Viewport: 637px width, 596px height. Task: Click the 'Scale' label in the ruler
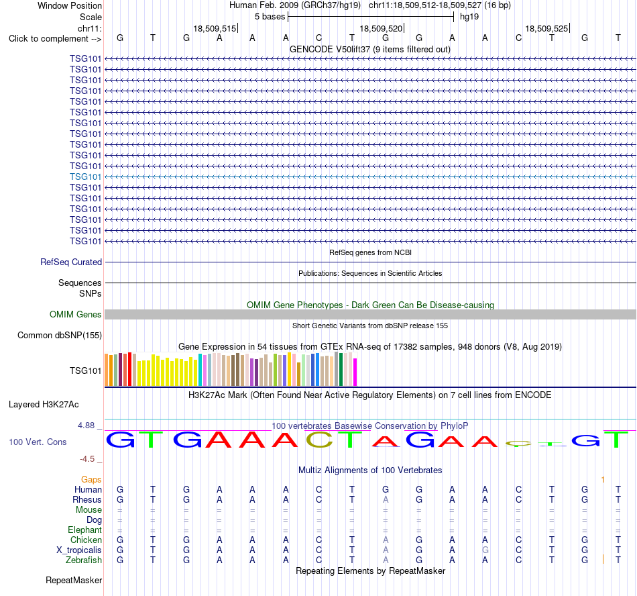point(91,17)
